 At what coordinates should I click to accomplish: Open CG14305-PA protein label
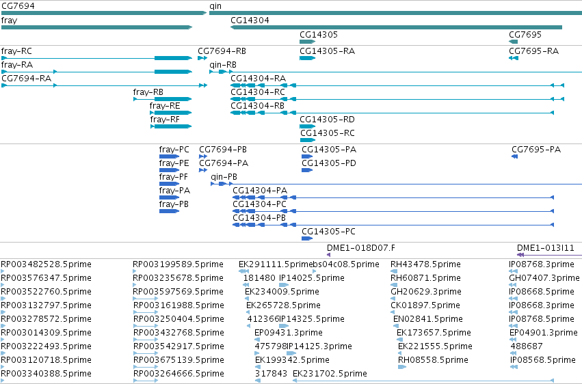pos(329,150)
